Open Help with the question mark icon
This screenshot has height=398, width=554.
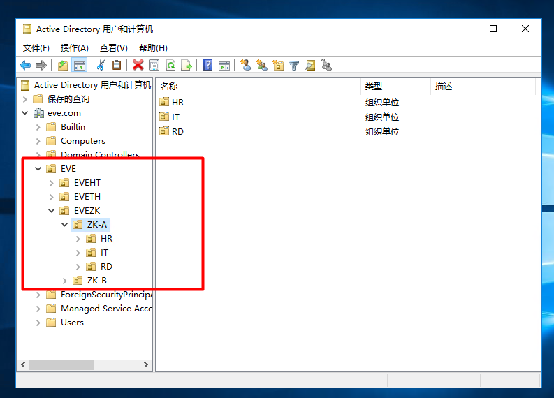coord(207,66)
